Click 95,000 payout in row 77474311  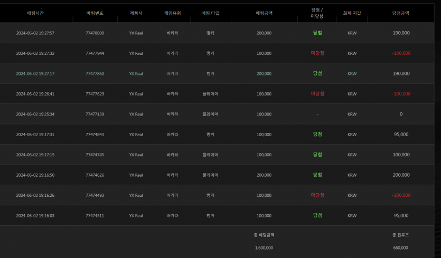(x=401, y=216)
